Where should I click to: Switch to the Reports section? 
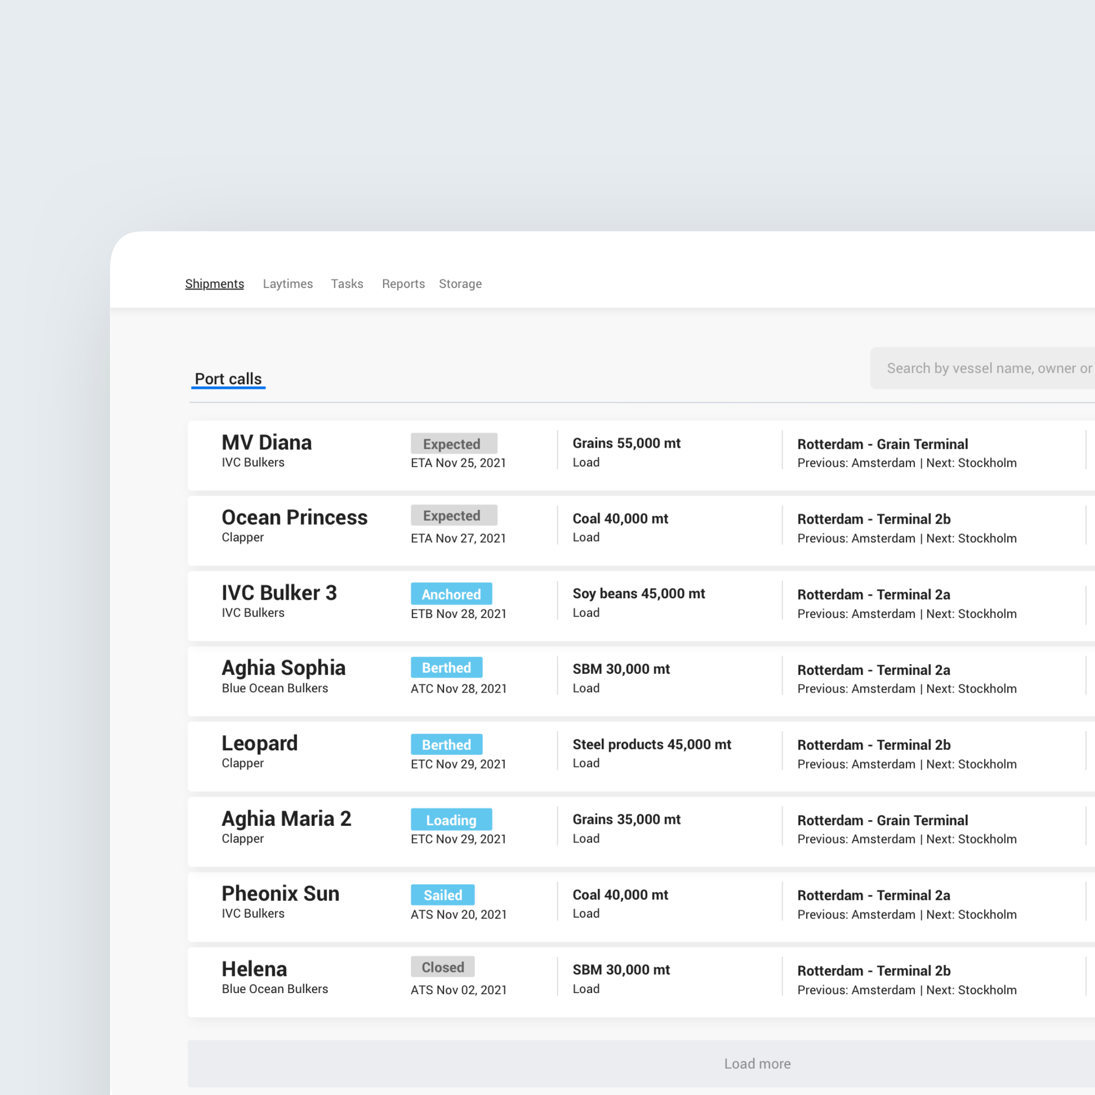403,283
